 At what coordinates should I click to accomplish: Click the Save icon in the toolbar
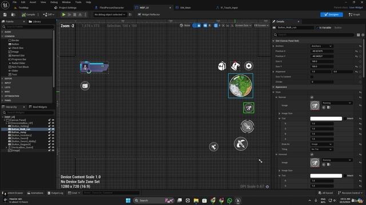(x=5, y=15)
